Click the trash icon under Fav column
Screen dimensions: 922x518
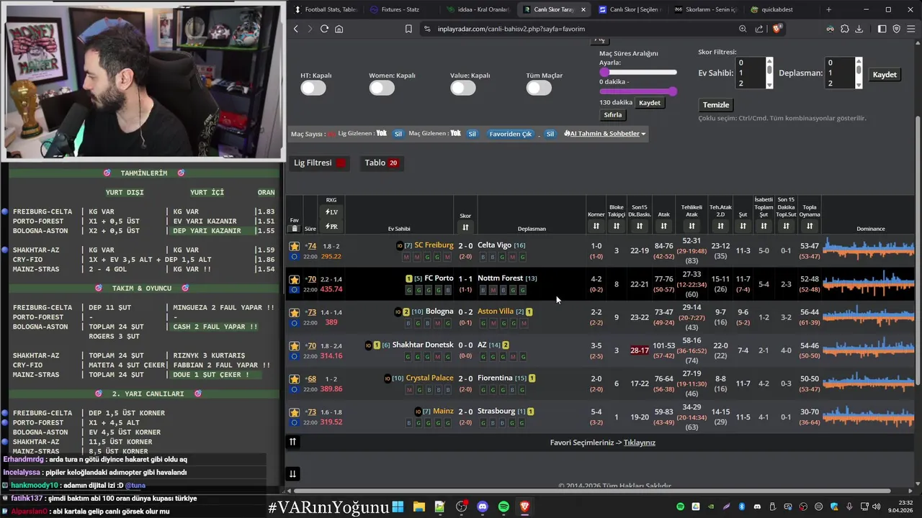pyautogui.click(x=294, y=229)
